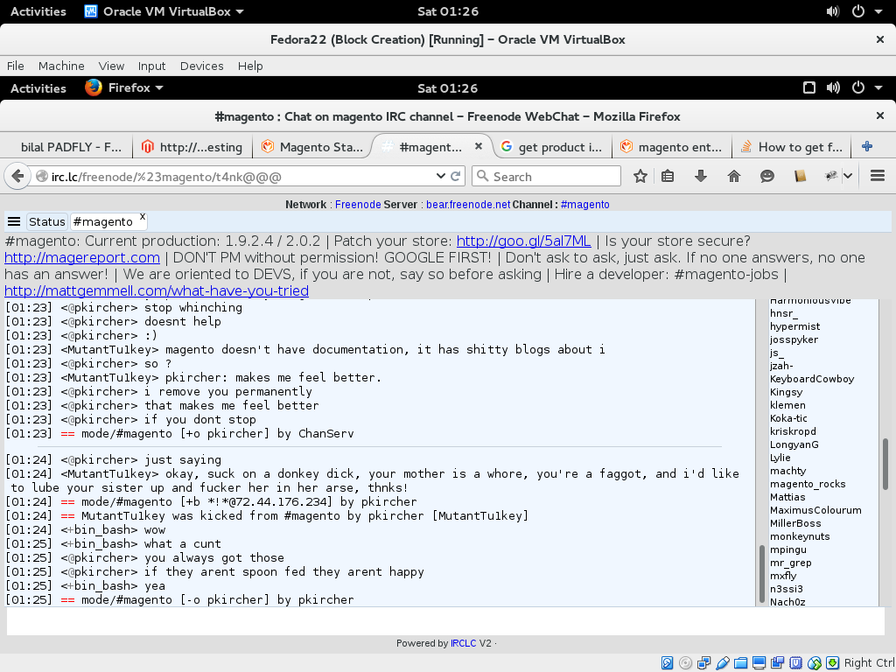
Task: Click the VirtualBox keyboard capture arrow icon
Action: pyautogui.click(x=833, y=663)
